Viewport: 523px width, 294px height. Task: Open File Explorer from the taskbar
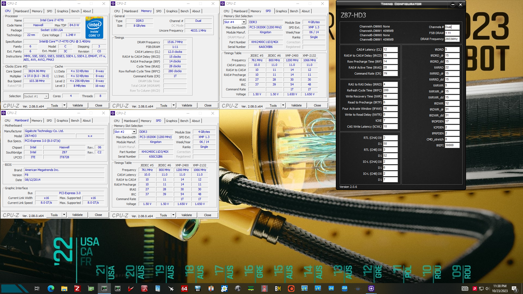click(x=64, y=289)
